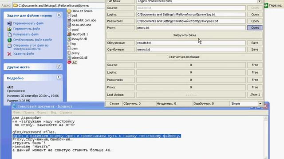The height and width of the screenshot is (159, 284).
Task: Click the Notepad vertical scrollbar up arrow
Action: 265,118
